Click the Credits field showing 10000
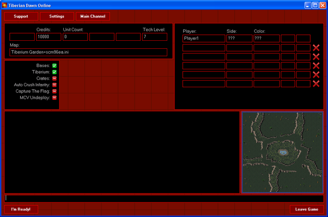Screen dimensions: 328x217 point(49,37)
